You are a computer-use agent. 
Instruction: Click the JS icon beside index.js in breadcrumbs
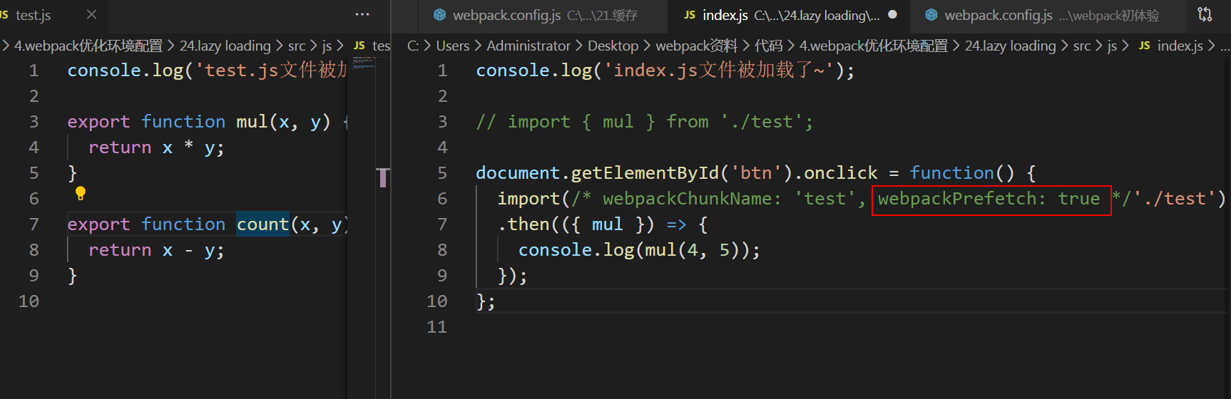click(x=1144, y=46)
